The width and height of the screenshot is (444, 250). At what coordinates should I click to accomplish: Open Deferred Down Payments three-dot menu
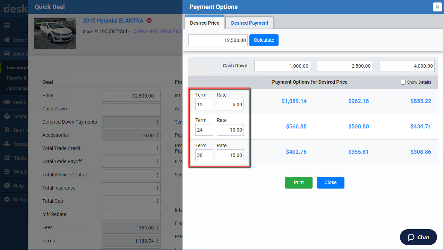157,122
